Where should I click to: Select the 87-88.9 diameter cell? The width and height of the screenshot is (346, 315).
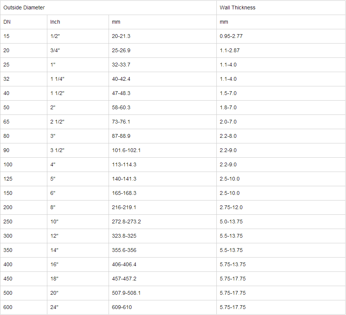121,136
